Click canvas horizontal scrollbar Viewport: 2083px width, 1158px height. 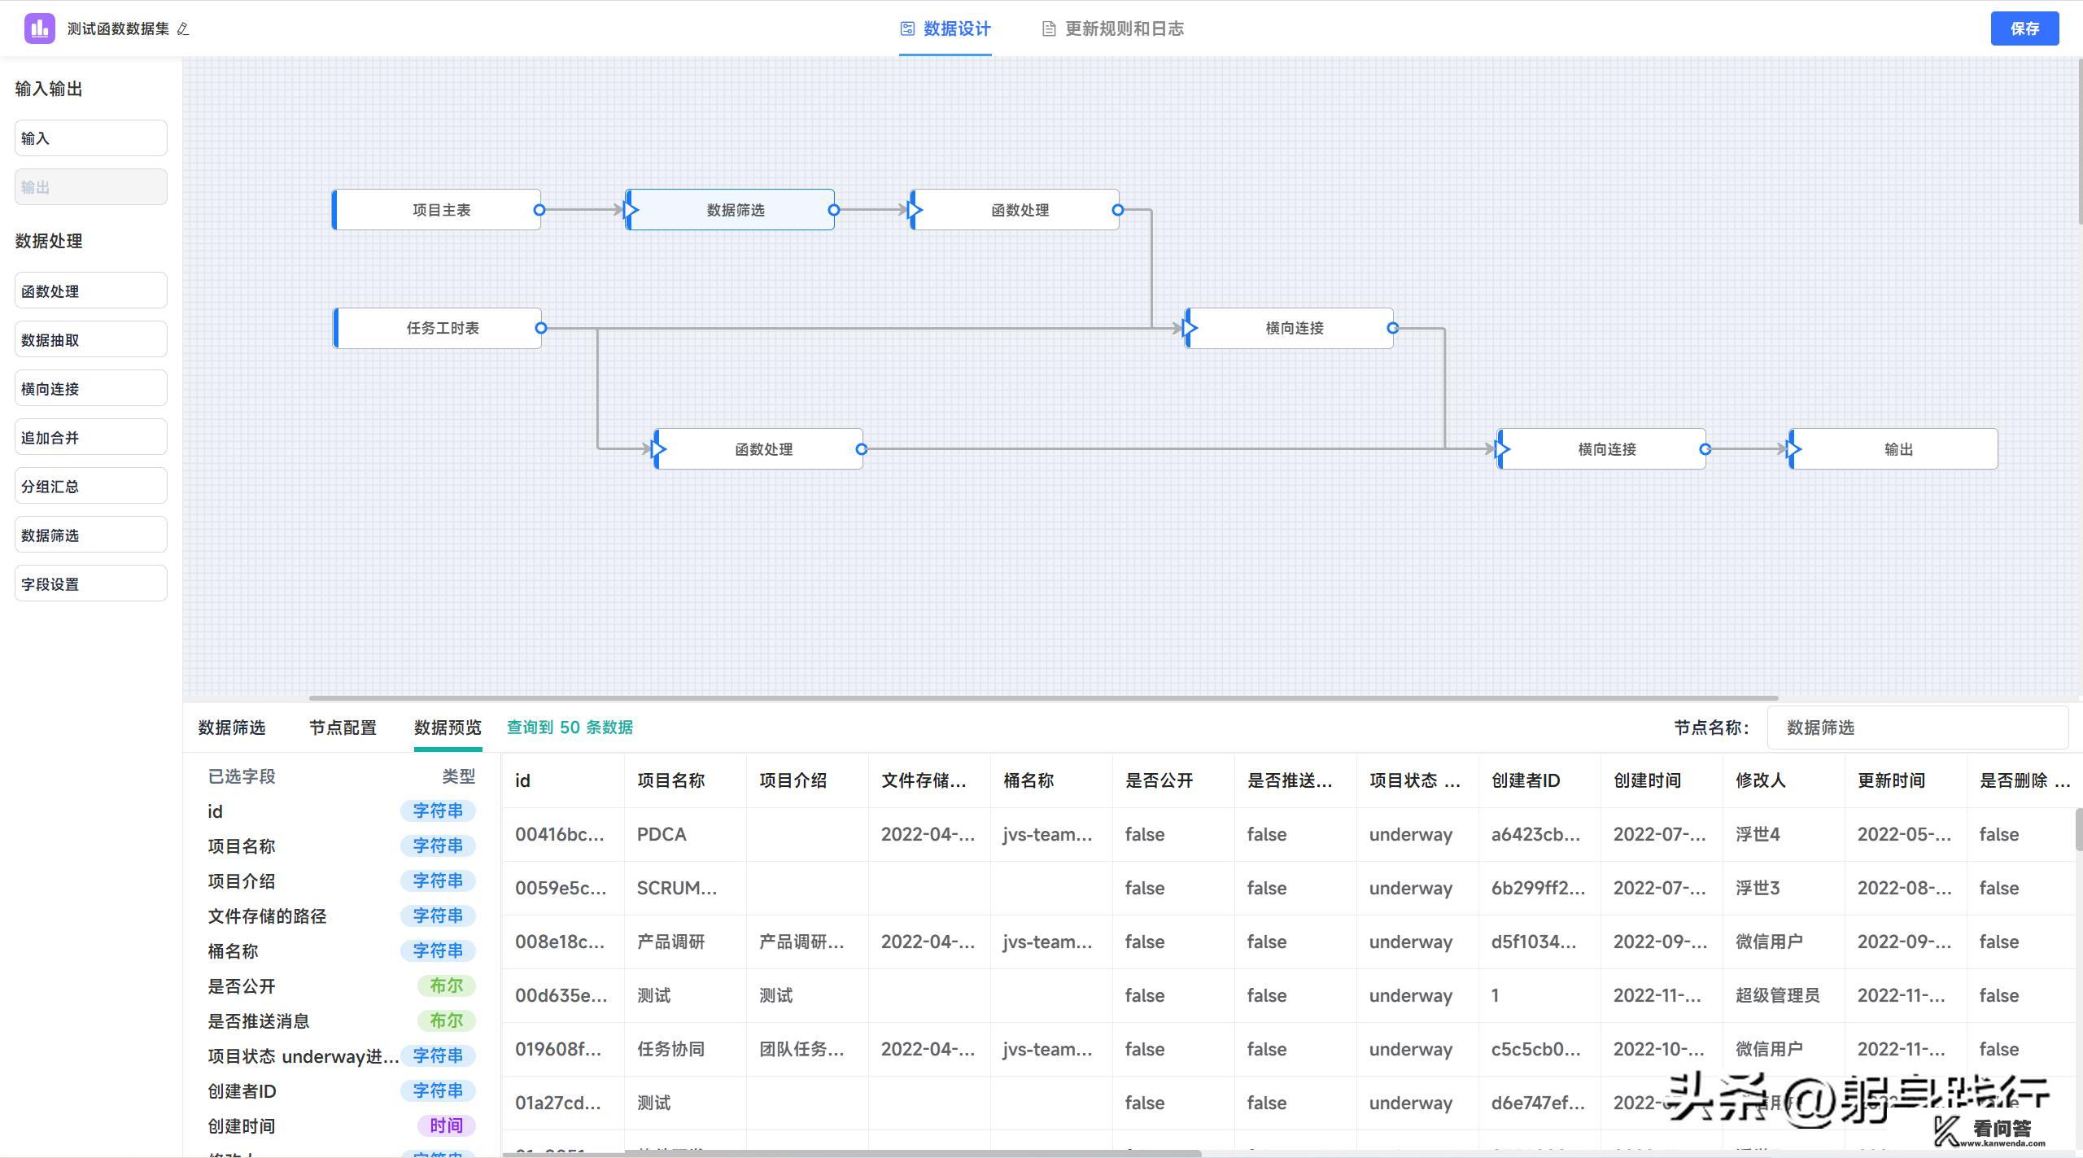point(1043,697)
